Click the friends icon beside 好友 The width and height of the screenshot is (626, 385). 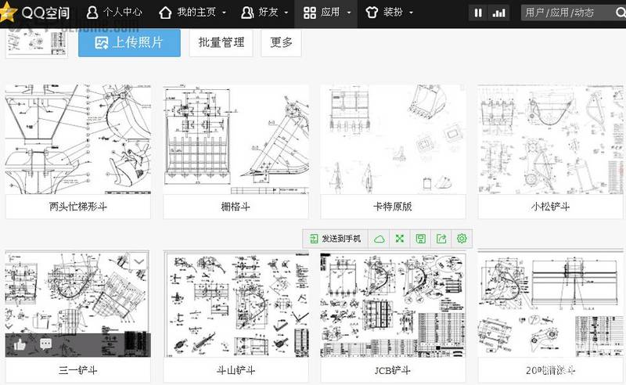coord(247,13)
